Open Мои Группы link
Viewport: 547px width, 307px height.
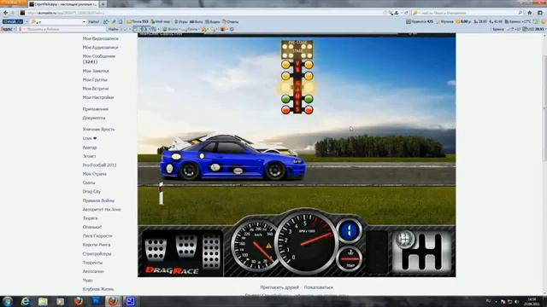point(95,79)
